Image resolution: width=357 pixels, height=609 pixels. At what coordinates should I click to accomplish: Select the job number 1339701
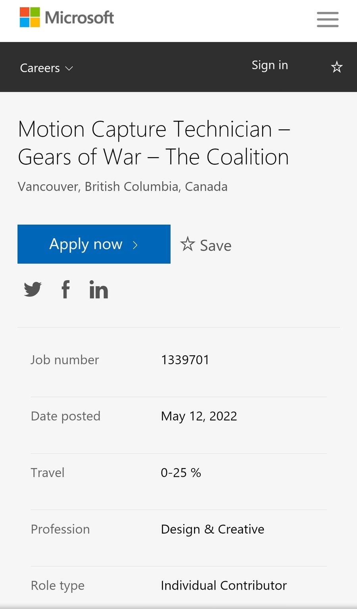point(185,360)
